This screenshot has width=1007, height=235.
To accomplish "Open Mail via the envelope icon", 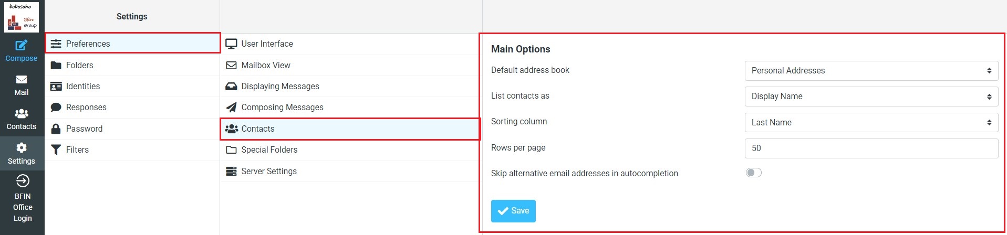I will click(22, 79).
